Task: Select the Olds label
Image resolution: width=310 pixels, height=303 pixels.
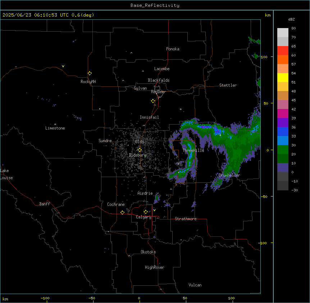Action: (x=140, y=142)
